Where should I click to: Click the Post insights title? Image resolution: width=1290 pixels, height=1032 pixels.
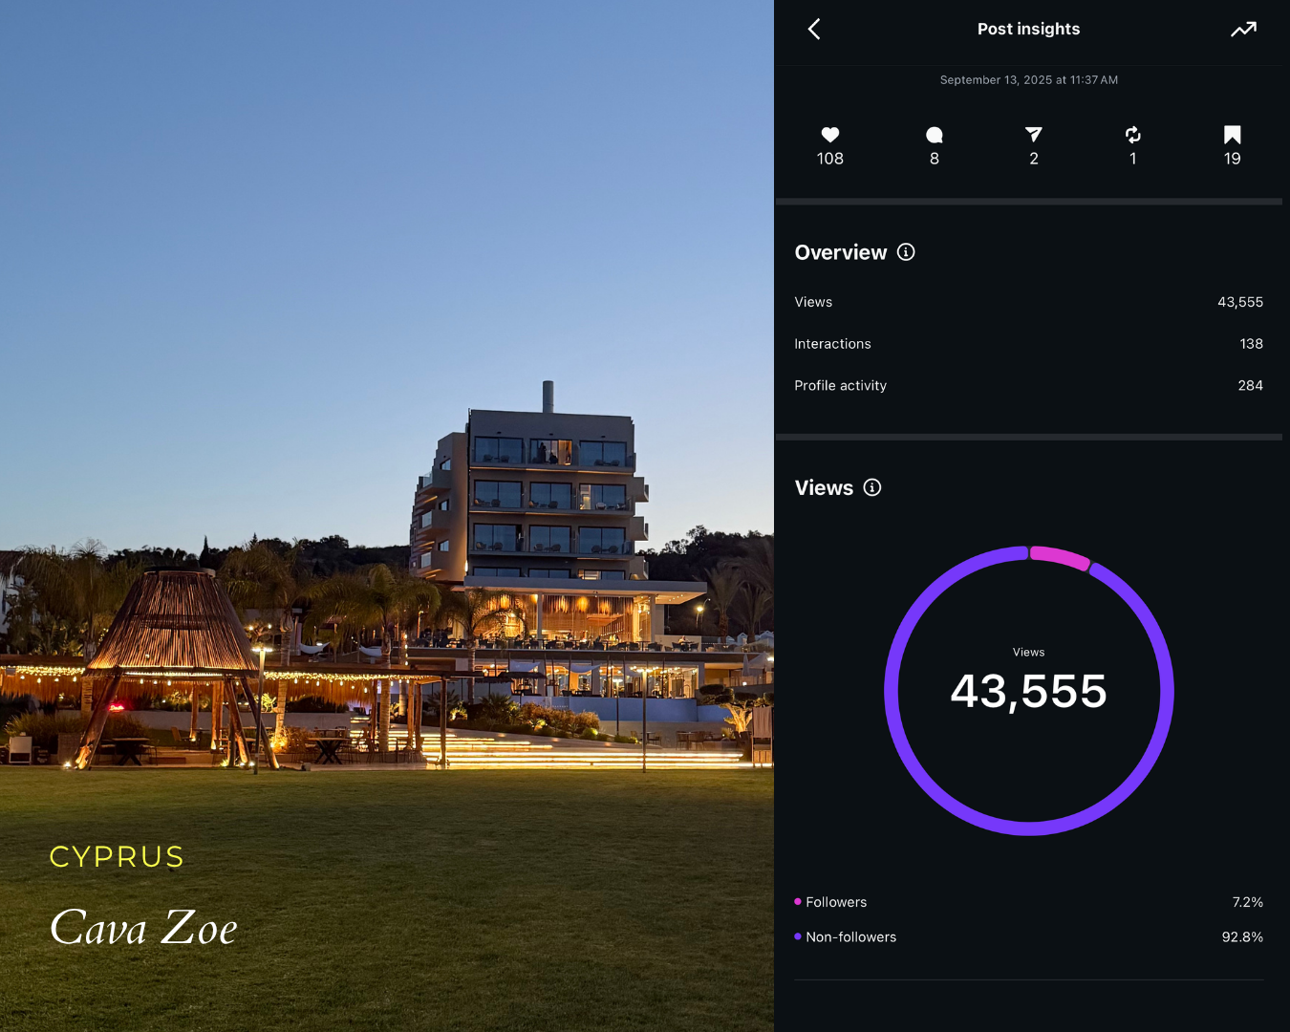point(1029,30)
